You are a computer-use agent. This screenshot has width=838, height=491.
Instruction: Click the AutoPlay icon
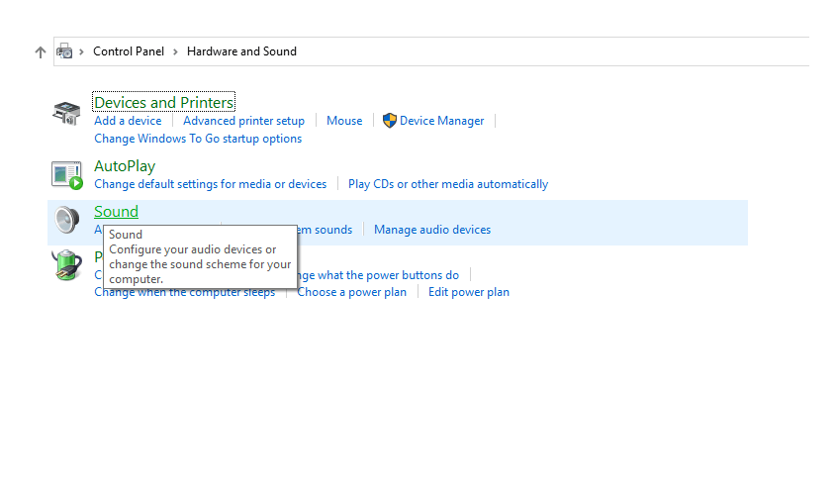point(67,175)
